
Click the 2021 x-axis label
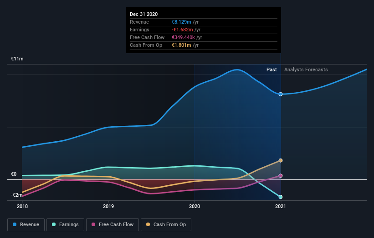[x=281, y=206]
